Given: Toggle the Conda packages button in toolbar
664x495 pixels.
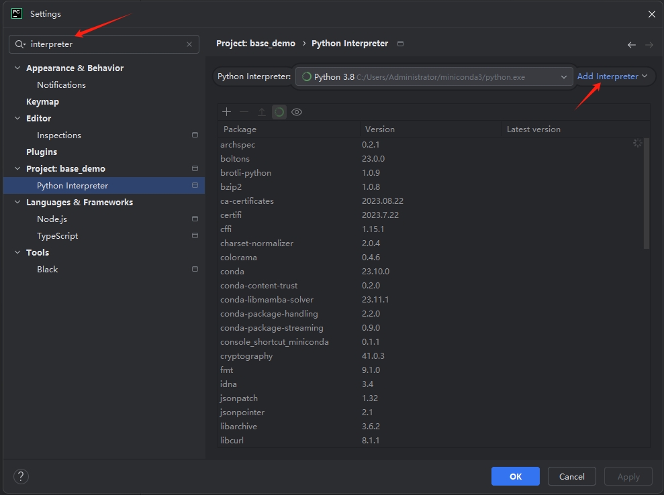Looking at the screenshot, I should [279, 112].
